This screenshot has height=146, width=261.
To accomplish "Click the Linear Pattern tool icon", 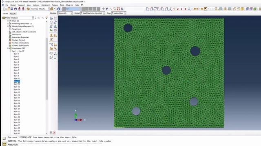I will 55,18.
